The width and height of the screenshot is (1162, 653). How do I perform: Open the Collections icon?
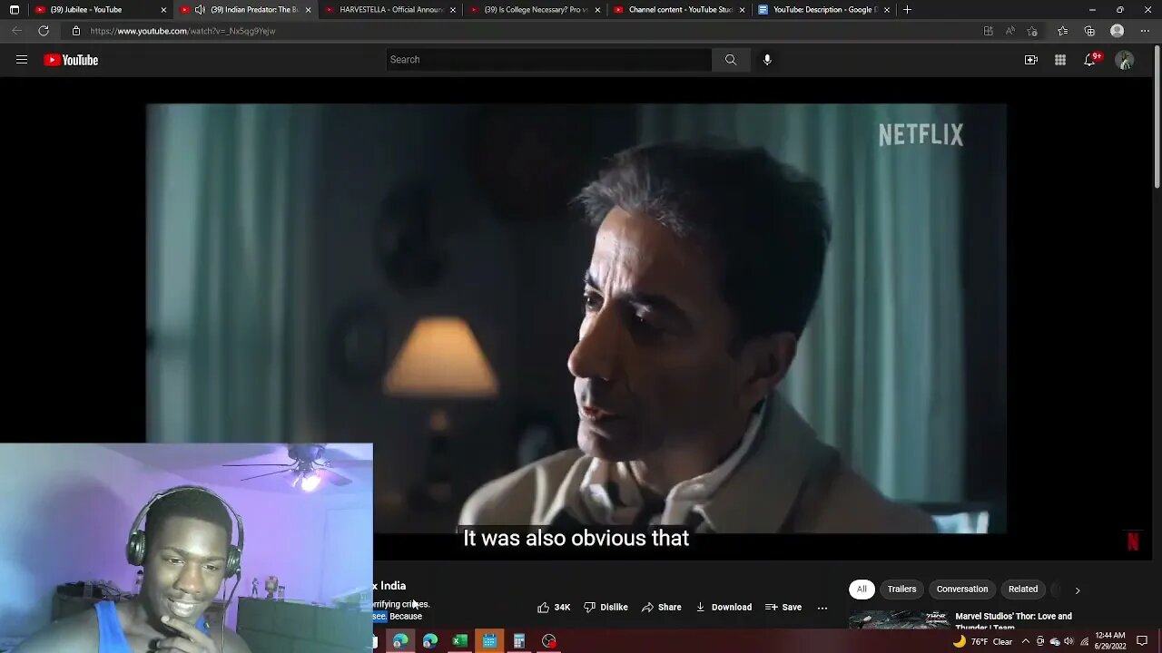[1089, 31]
